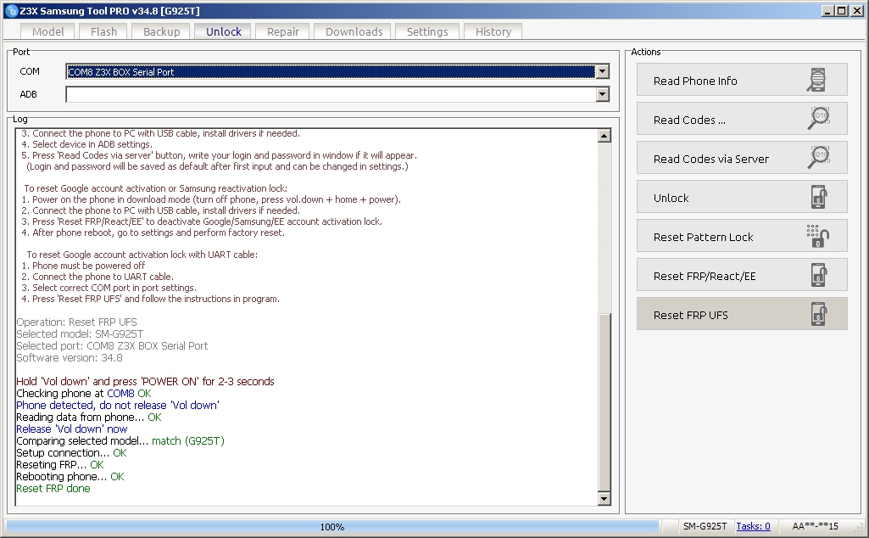869x538 pixels.
Task: Maximize the Z3X Samsung Tool window
Action: (842, 10)
